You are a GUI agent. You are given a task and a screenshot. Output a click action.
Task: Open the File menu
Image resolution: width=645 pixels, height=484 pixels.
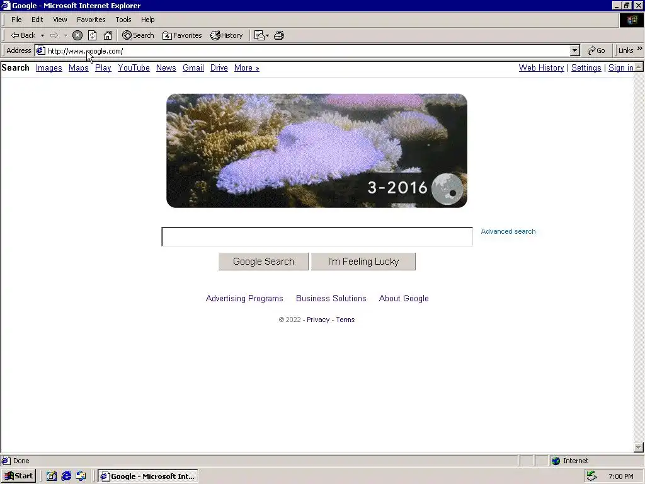tap(16, 20)
